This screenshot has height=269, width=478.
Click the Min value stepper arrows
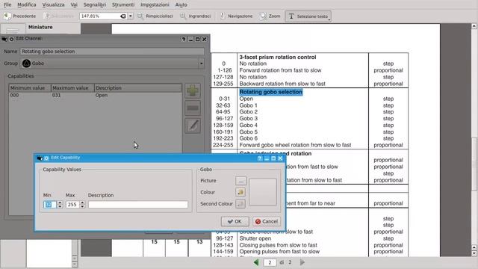click(x=60, y=204)
